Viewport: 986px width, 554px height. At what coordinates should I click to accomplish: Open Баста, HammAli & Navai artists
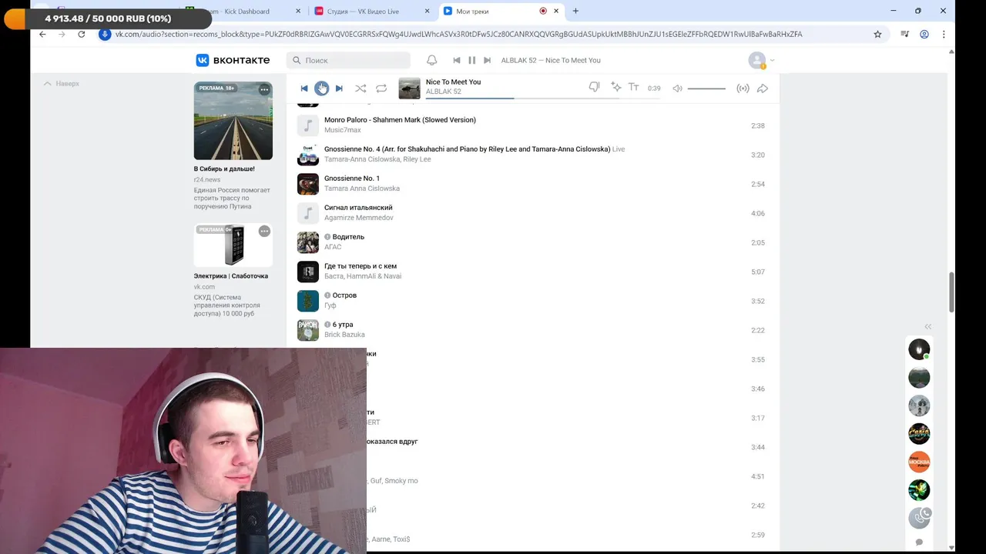click(x=363, y=276)
